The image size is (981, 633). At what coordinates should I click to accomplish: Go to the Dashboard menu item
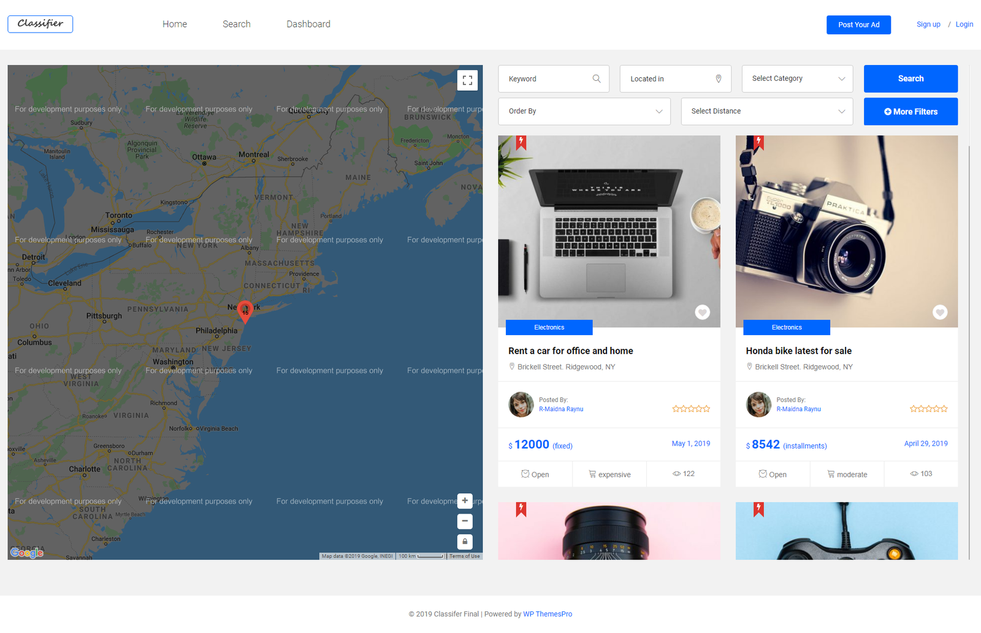pos(308,25)
